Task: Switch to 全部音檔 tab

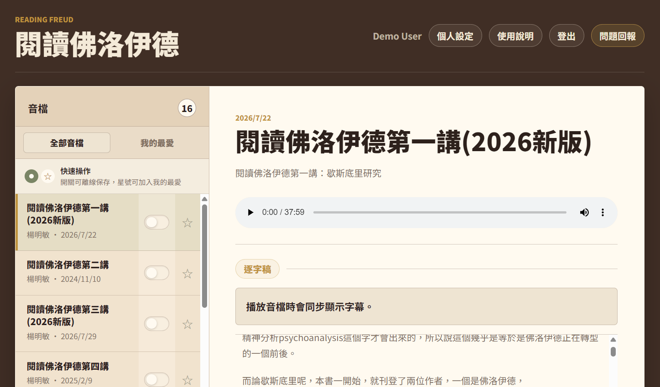Action: (67, 143)
